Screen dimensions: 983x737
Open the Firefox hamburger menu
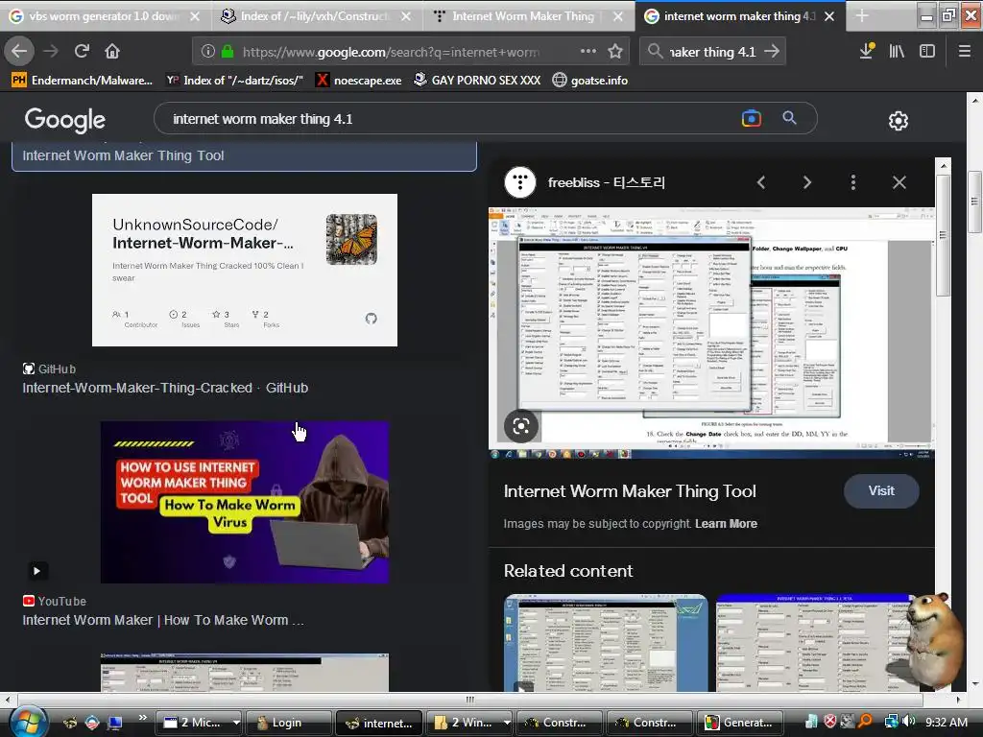coord(965,52)
